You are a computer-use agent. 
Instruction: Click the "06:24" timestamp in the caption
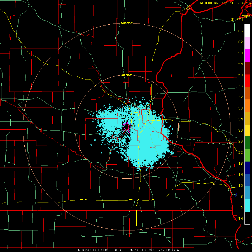(173, 250)
